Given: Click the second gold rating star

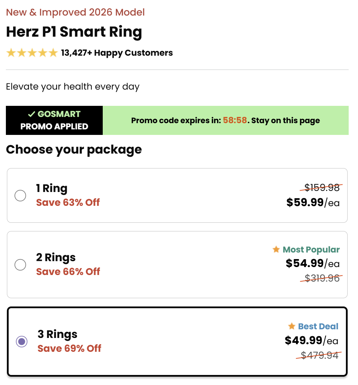Looking at the screenshot, I should click(x=21, y=53).
